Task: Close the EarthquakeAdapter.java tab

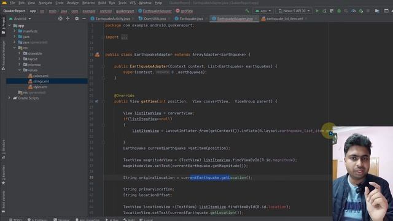Action: pos(255,19)
